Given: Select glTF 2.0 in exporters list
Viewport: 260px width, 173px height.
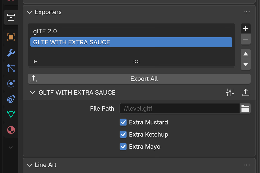Looking at the screenshot, I should [45, 31].
